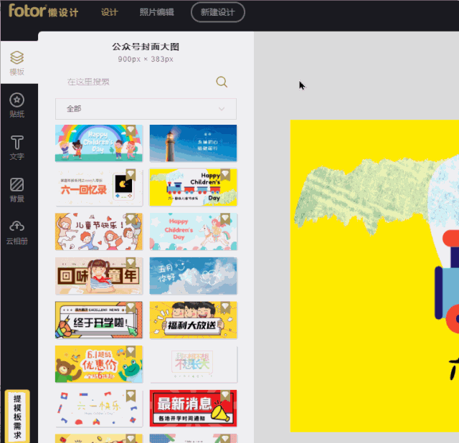Screen dimensions: 459x443
Task: Choose the red 最新消息 template
Action: (193, 408)
